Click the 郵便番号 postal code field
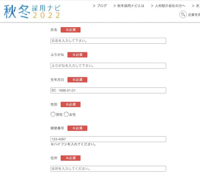Screen dimensions: 200x176 [x=108, y=139]
